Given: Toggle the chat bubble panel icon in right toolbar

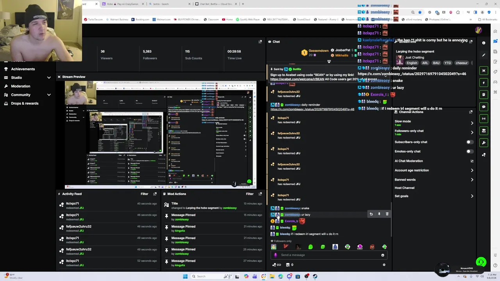Looking at the screenshot, I should tap(484, 107).
